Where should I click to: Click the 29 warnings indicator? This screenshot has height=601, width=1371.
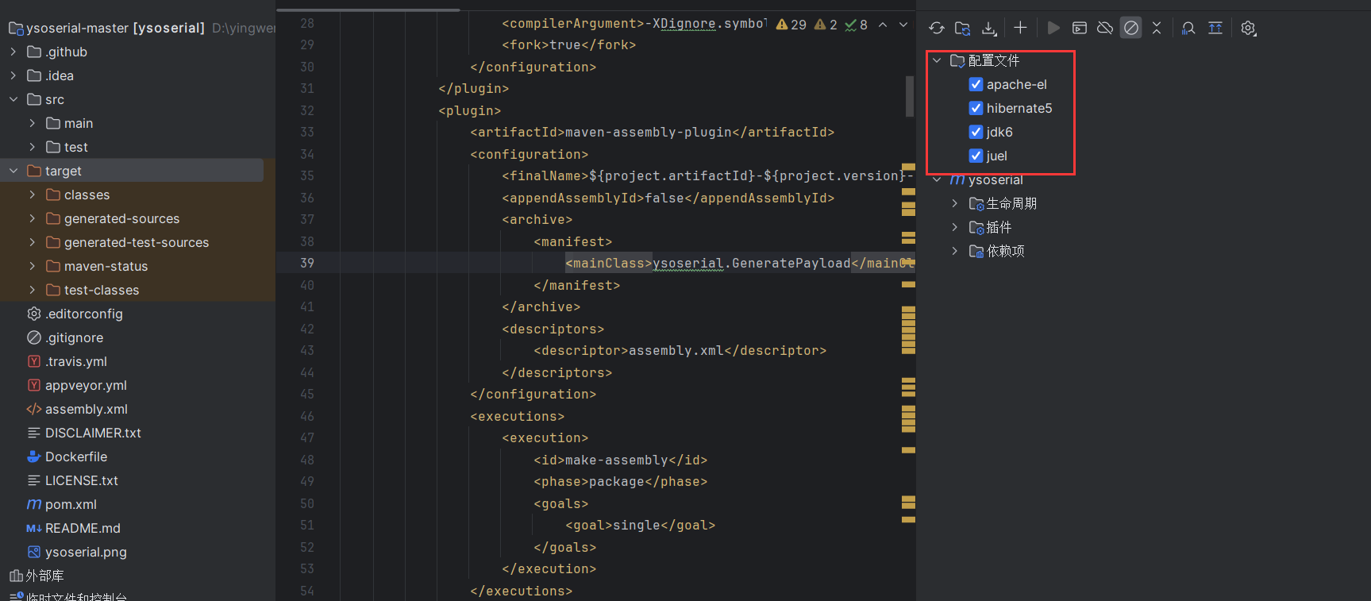coord(791,25)
